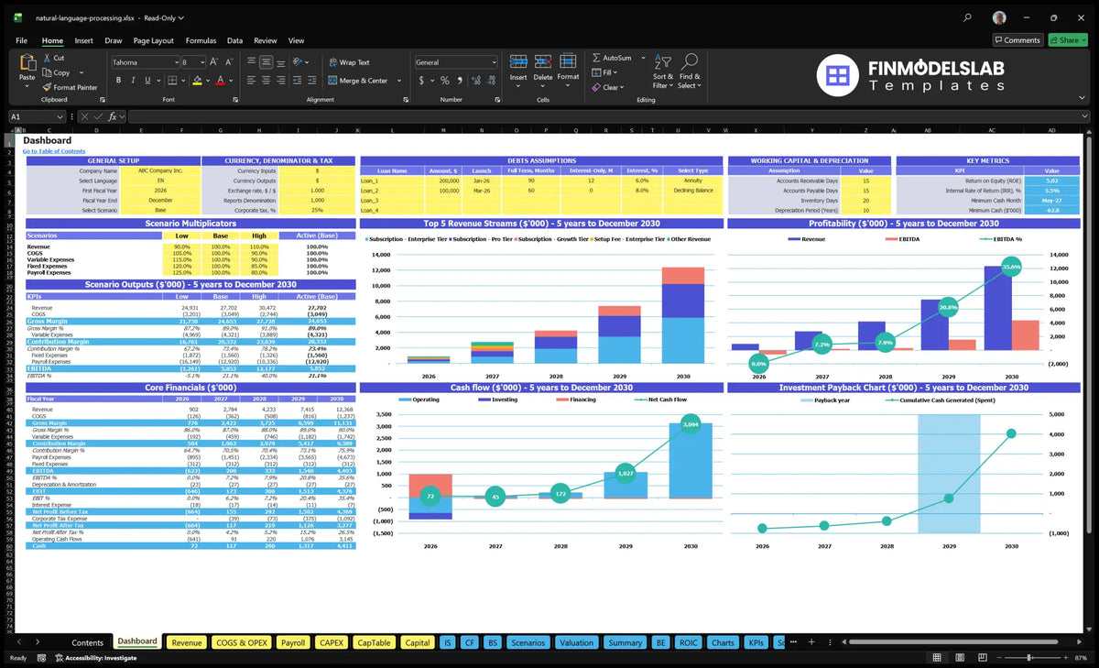Click the add new sheet plus button
Screen dimensions: 1099x668
coord(811,642)
